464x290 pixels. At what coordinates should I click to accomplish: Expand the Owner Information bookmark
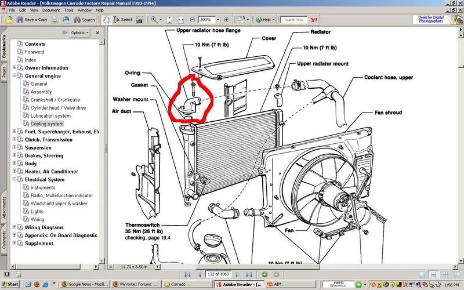[x=14, y=67]
